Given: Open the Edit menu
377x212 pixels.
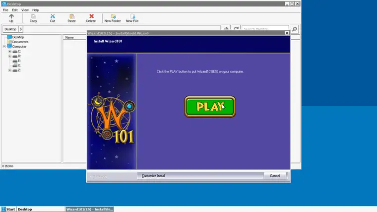Looking at the screenshot, I should pos(15,10).
